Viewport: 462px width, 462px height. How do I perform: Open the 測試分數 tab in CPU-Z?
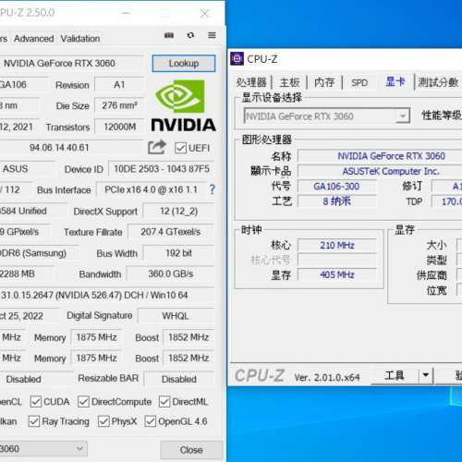438,82
